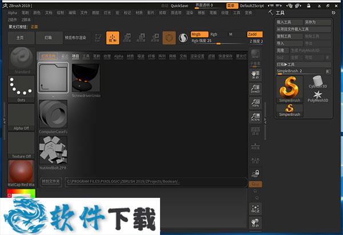The width and height of the screenshot is (343, 235).
Task: Click the 从项目文件载入工具 button
Action: (x=304, y=29)
